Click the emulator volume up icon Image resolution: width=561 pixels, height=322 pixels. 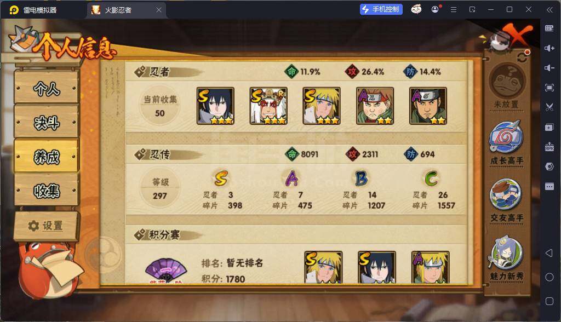549,48
